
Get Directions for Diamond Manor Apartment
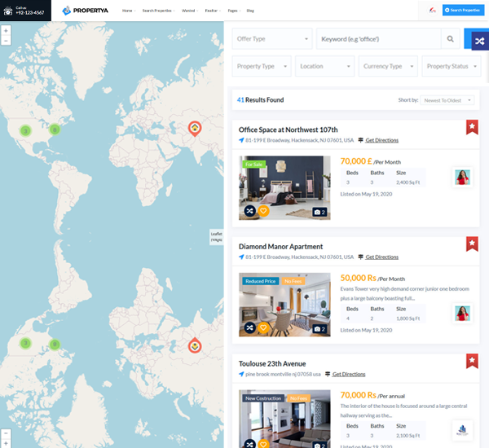[381, 257]
